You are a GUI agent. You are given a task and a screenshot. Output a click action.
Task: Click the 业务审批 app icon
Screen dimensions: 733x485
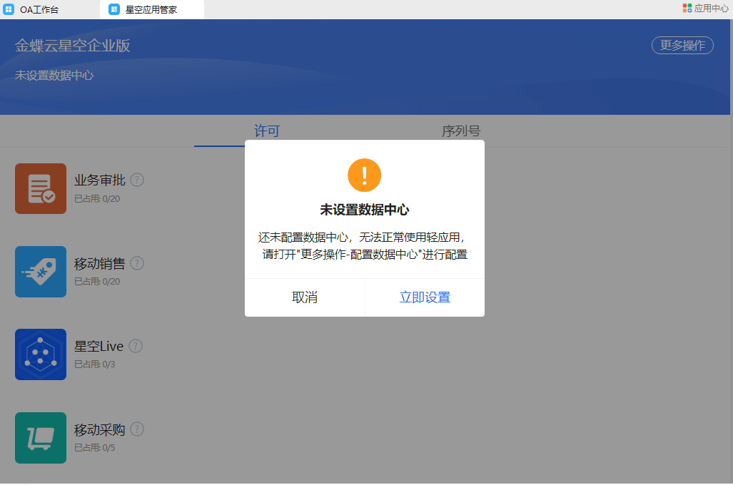coord(41,189)
